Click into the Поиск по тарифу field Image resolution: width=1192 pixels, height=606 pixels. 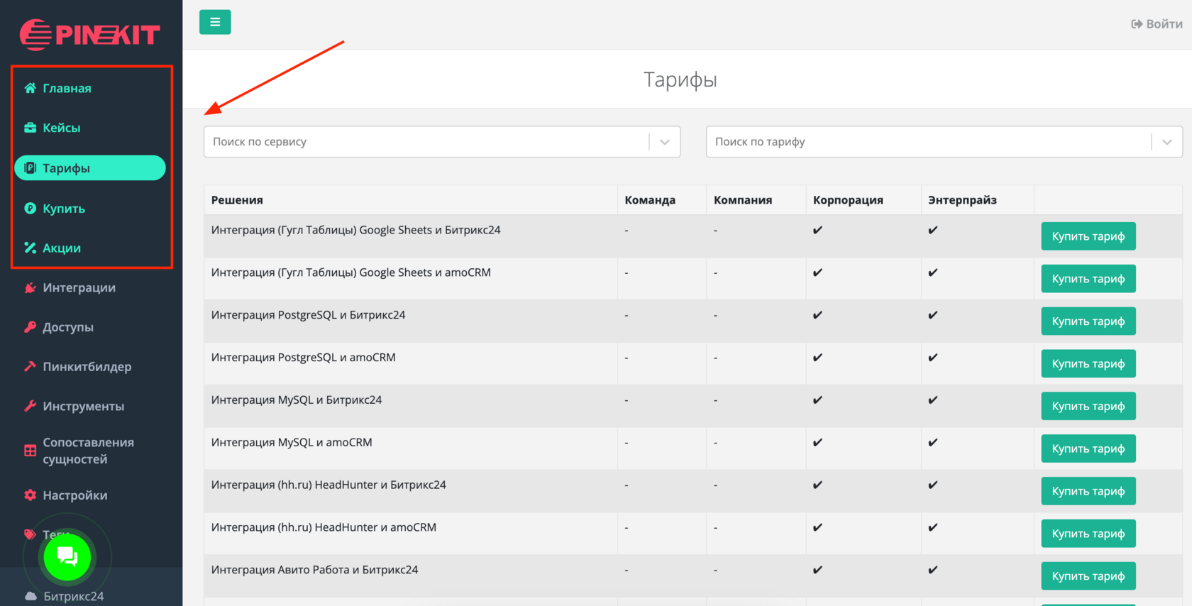pos(944,142)
